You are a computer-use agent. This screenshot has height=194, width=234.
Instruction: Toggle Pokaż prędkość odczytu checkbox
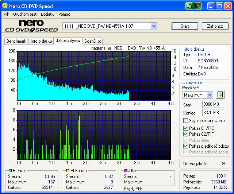(186, 146)
